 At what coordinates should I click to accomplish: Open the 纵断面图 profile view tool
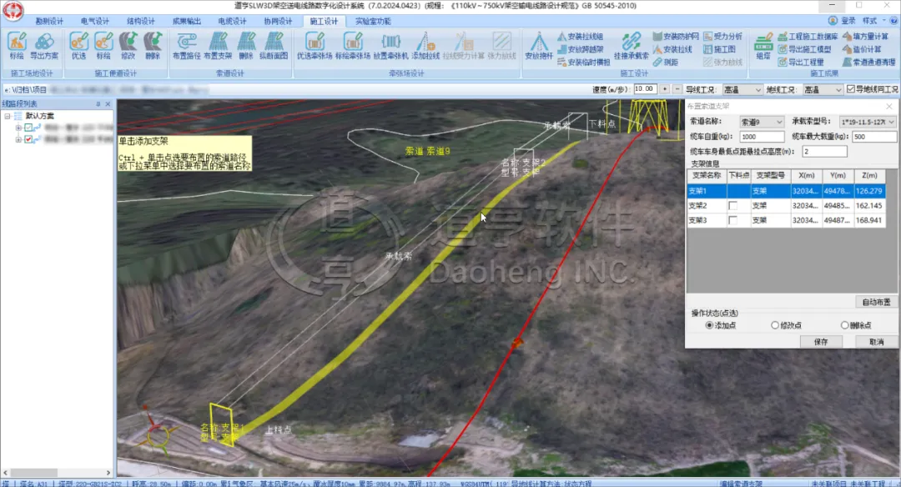274,45
